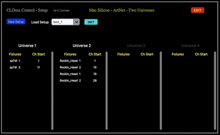Viewport: 220px width, 135px height.
Task: Click channel start value 10 in Universe 2
Action: tap(95, 67)
